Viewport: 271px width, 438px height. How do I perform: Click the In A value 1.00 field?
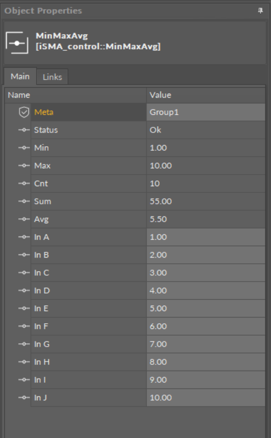[x=206, y=237]
